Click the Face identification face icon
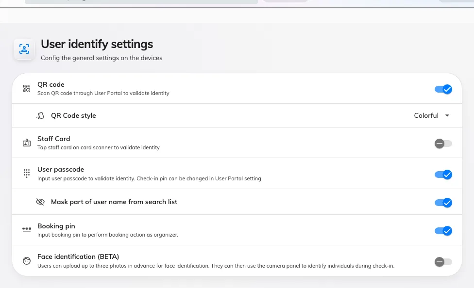The width and height of the screenshot is (474, 288). [27, 261]
